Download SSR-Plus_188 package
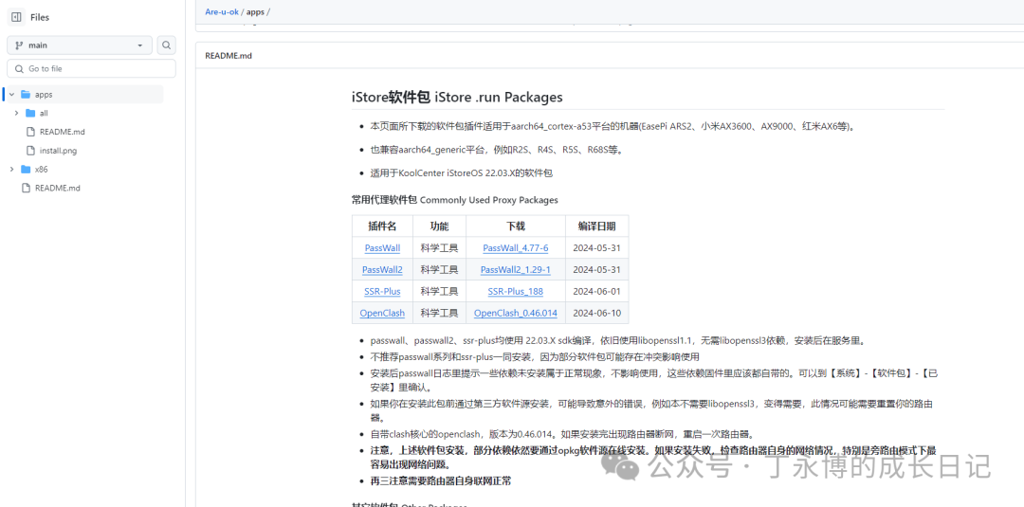Viewport: 1024px width, 507px height. pos(515,291)
